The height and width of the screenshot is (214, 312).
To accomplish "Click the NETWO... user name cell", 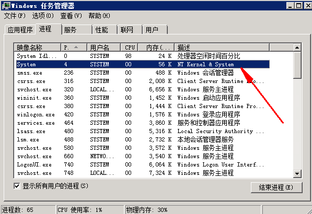I will pos(102,156).
